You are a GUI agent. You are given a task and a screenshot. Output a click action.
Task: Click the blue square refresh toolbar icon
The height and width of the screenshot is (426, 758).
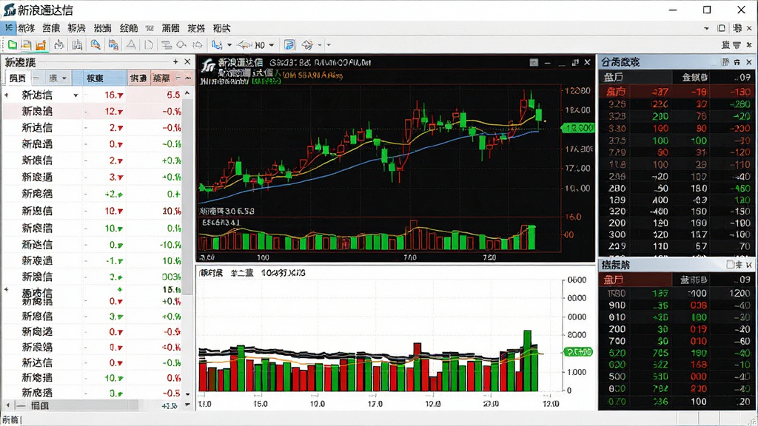(289, 45)
